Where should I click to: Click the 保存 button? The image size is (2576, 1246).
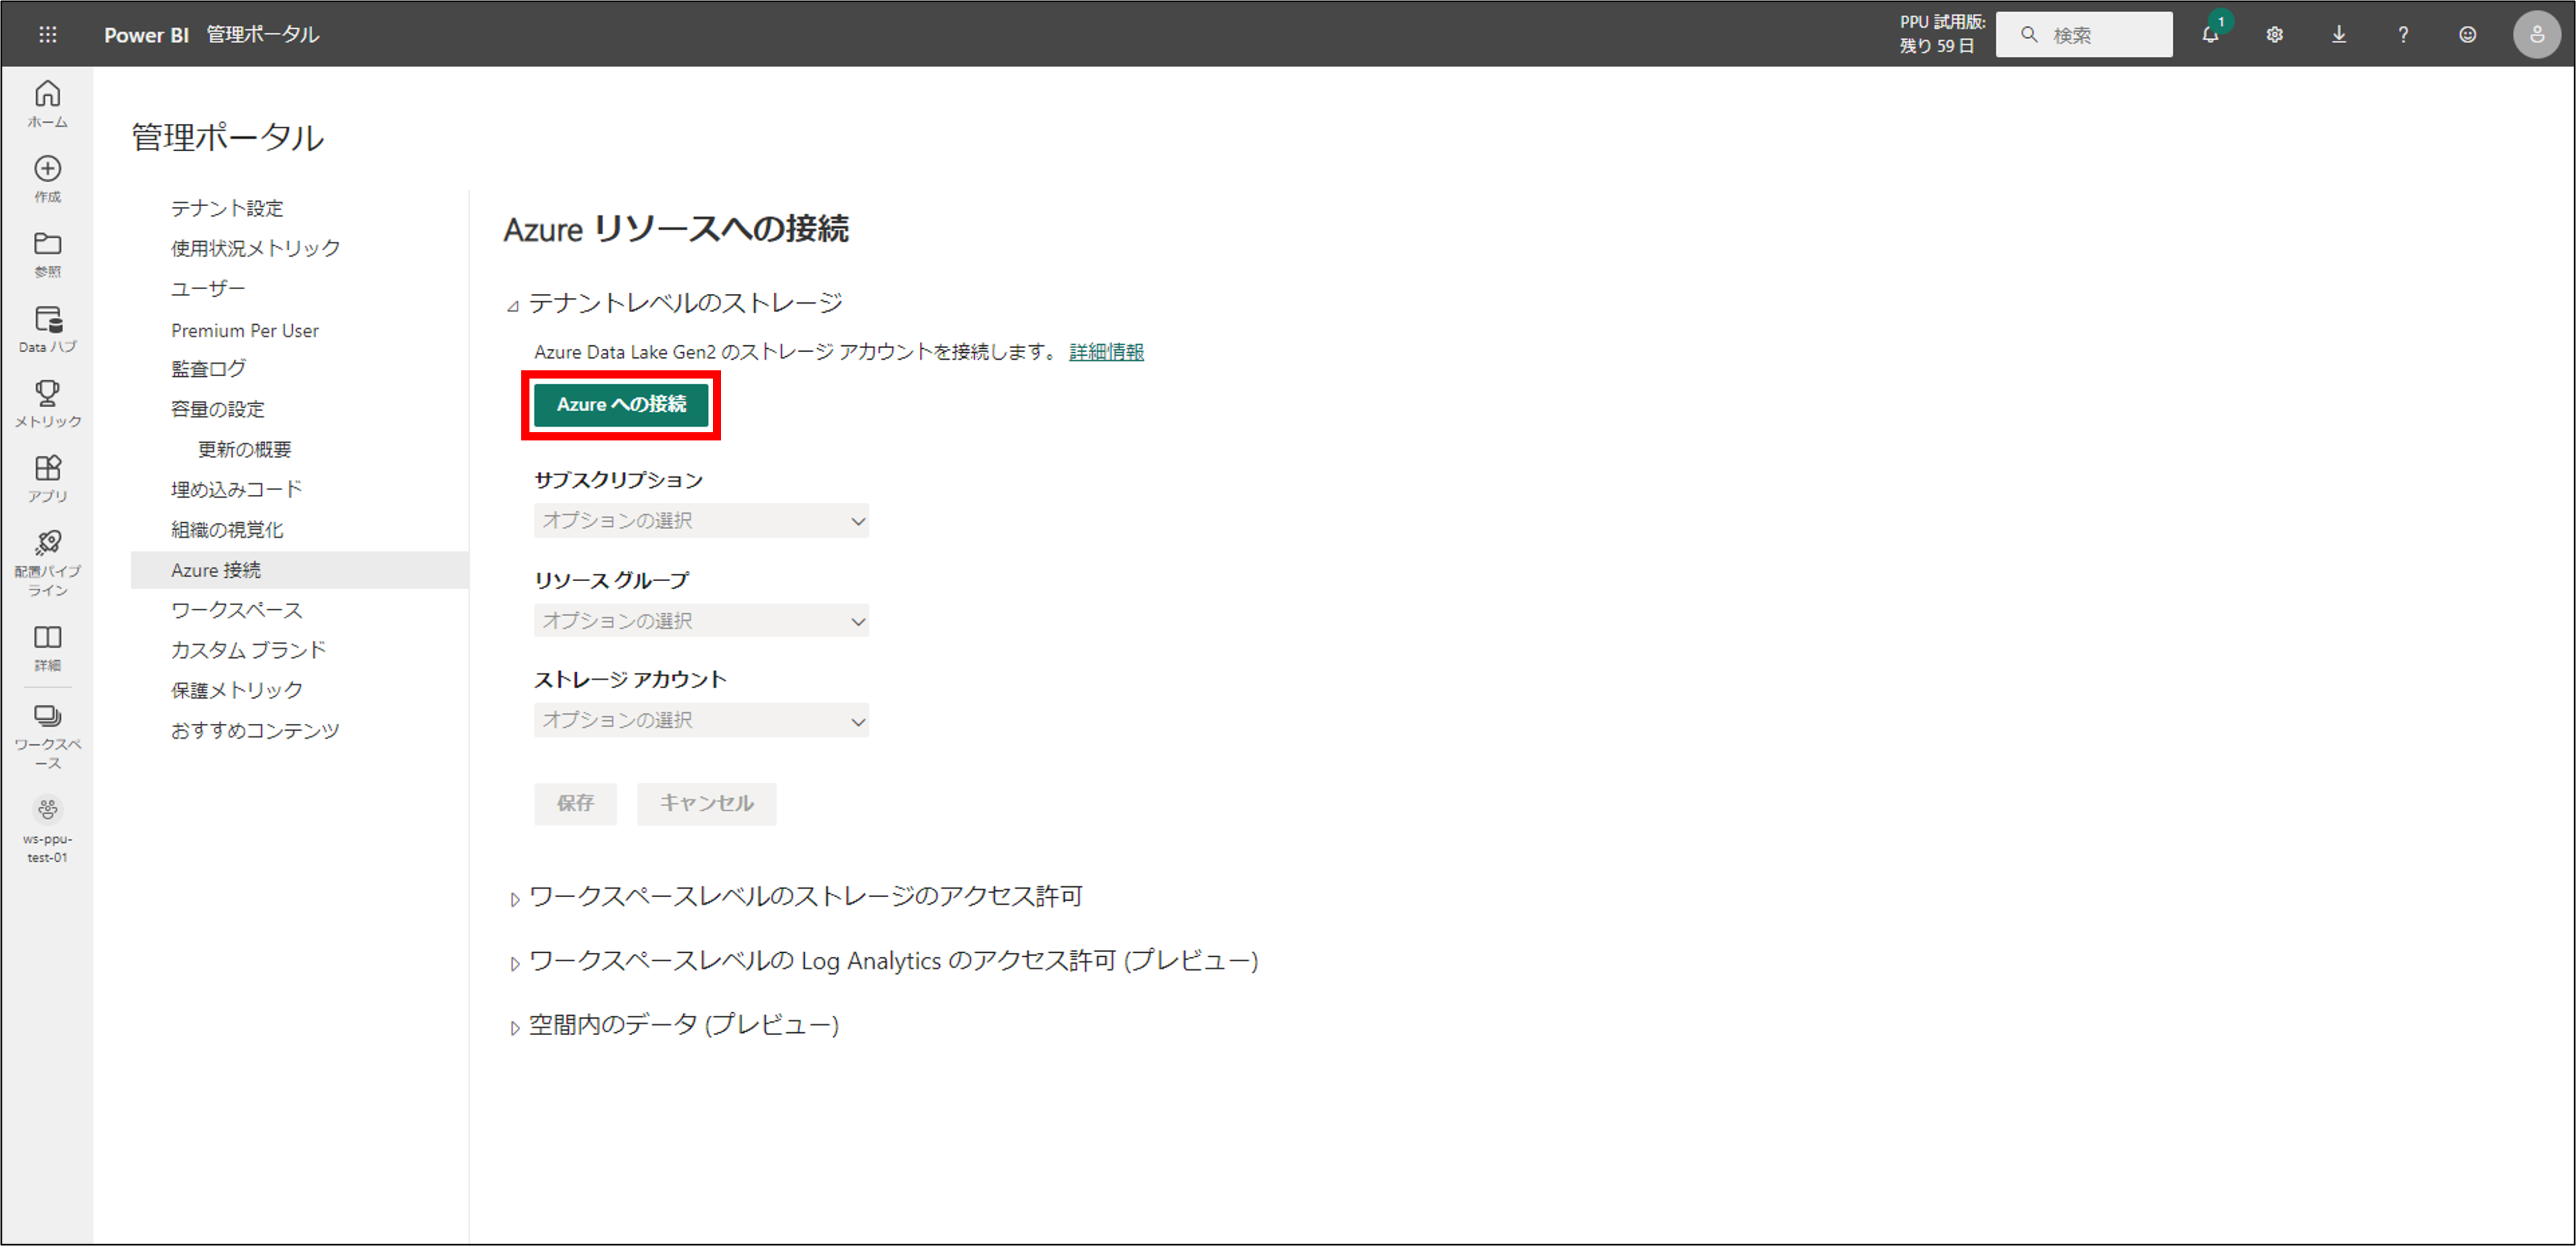click(575, 803)
